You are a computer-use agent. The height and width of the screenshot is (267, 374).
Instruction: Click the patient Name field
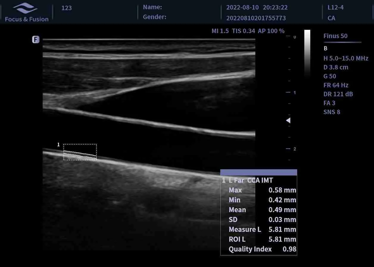[x=152, y=7]
